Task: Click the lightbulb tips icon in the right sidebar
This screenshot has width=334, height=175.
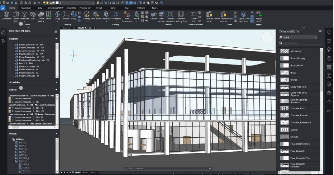Action: (x=329, y=32)
